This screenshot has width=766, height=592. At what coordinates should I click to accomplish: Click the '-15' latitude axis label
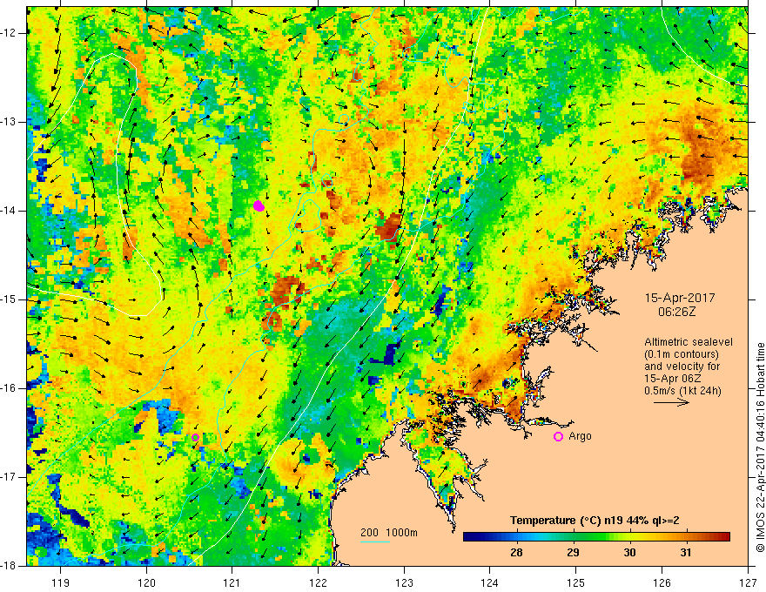pyautogui.click(x=10, y=299)
